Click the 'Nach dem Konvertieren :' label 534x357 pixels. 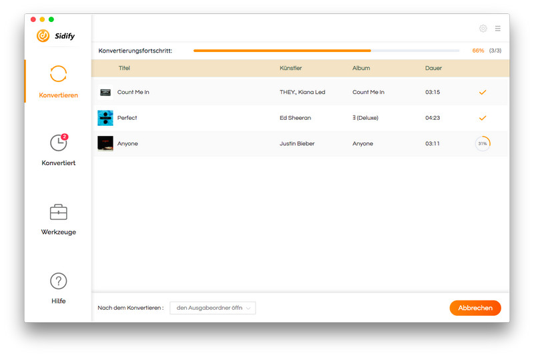point(130,308)
